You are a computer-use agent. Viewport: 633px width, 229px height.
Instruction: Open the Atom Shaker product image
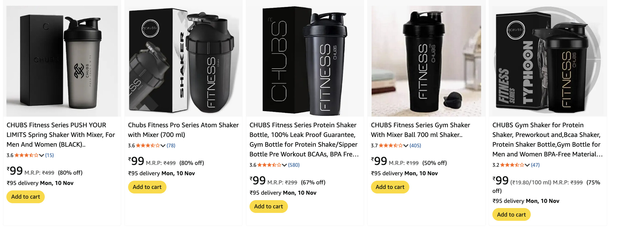click(x=184, y=61)
